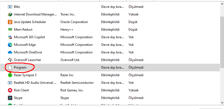Select the circled Program entry
Image resolution: width=224 pixels, height=109 pixels.
pyautogui.click(x=20, y=68)
